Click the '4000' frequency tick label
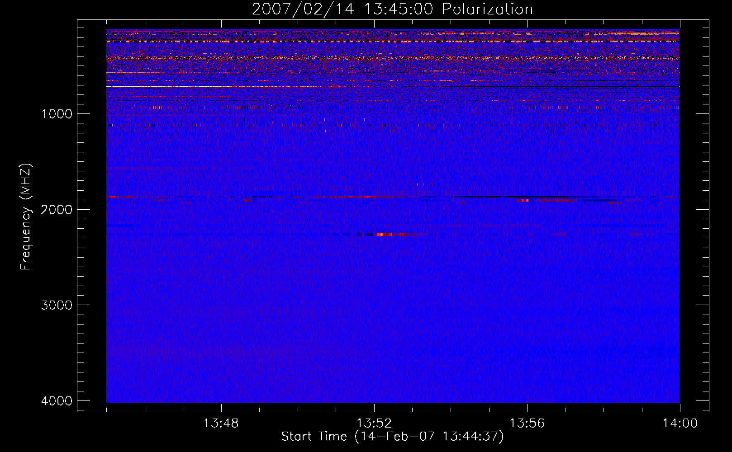The width and height of the screenshot is (732, 452). click(57, 400)
